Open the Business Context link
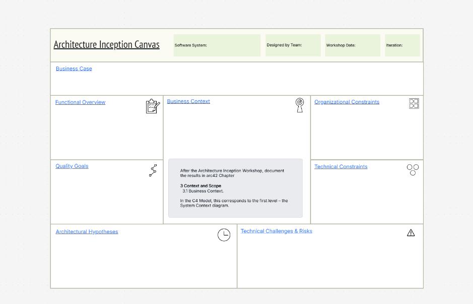473x304 pixels. click(x=188, y=101)
